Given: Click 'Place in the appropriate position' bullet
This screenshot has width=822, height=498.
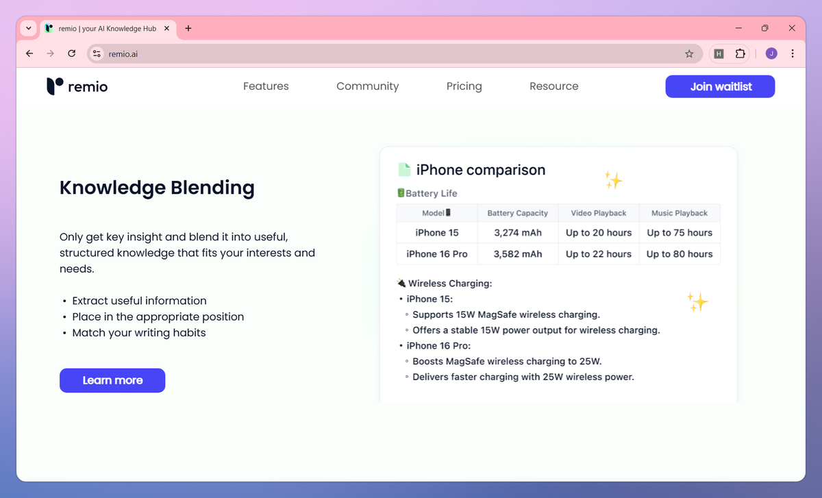Looking at the screenshot, I should (158, 316).
